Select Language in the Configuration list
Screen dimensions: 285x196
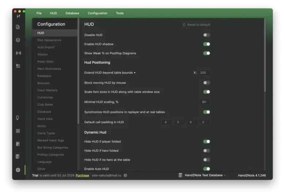coord(55,162)
